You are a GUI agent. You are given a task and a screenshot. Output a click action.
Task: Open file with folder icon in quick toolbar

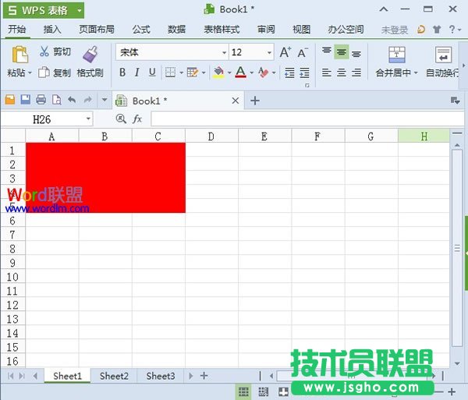pyautogui.click(x=10, y=100)
